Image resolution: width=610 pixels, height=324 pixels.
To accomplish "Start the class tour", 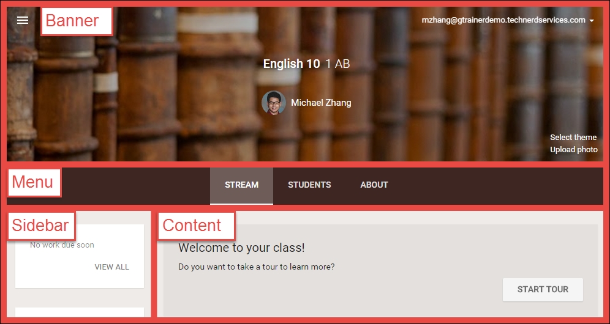I will click(x=543, y=289).
